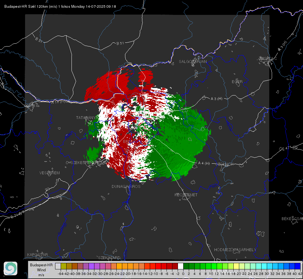Select the dark red swatch between -4 and -2
The width and height of the screenshot is (303, 279).
coord(175,266)
